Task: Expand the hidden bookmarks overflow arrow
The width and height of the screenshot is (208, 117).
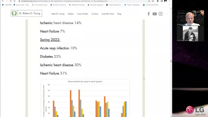Action: (169, 5)
